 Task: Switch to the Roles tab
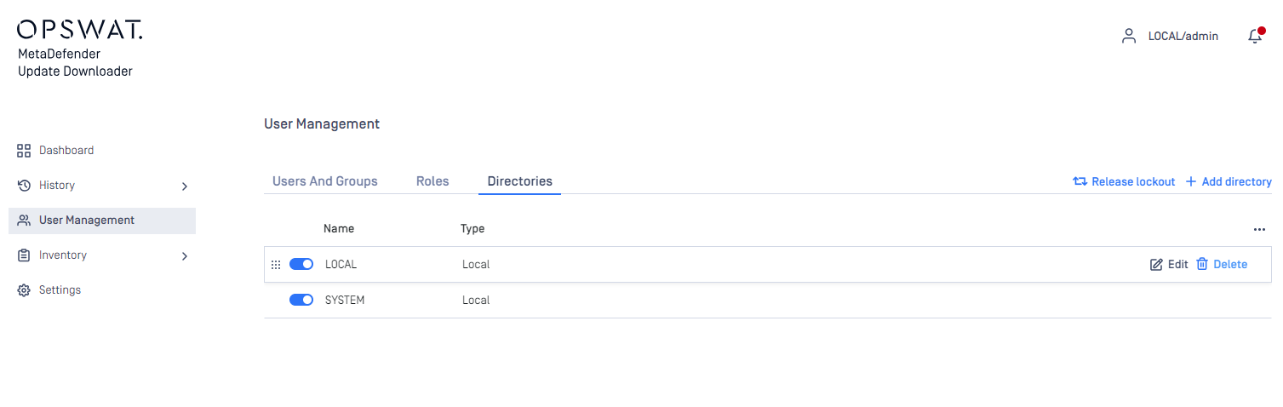pos(432,181)
